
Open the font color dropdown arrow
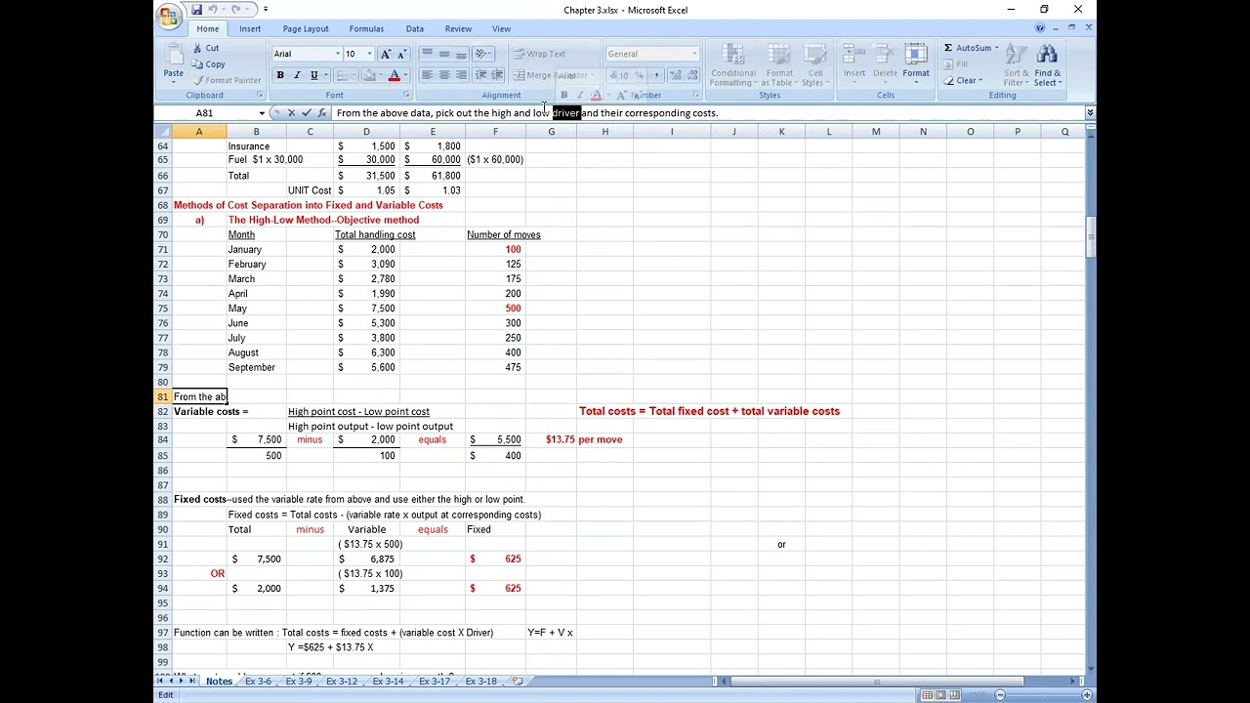click(x=405, y=75)
